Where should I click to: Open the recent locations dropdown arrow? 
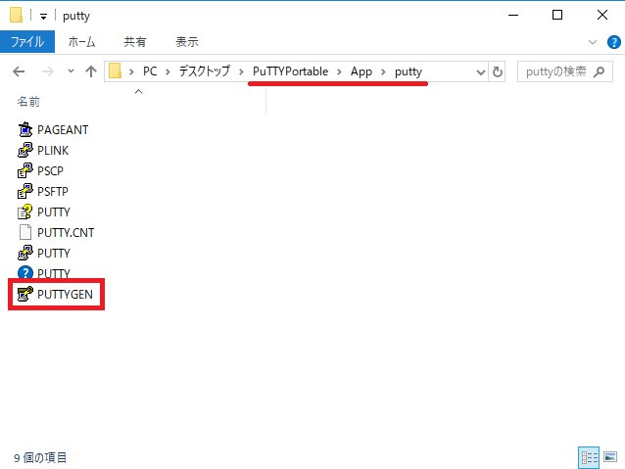click(71, 71)
